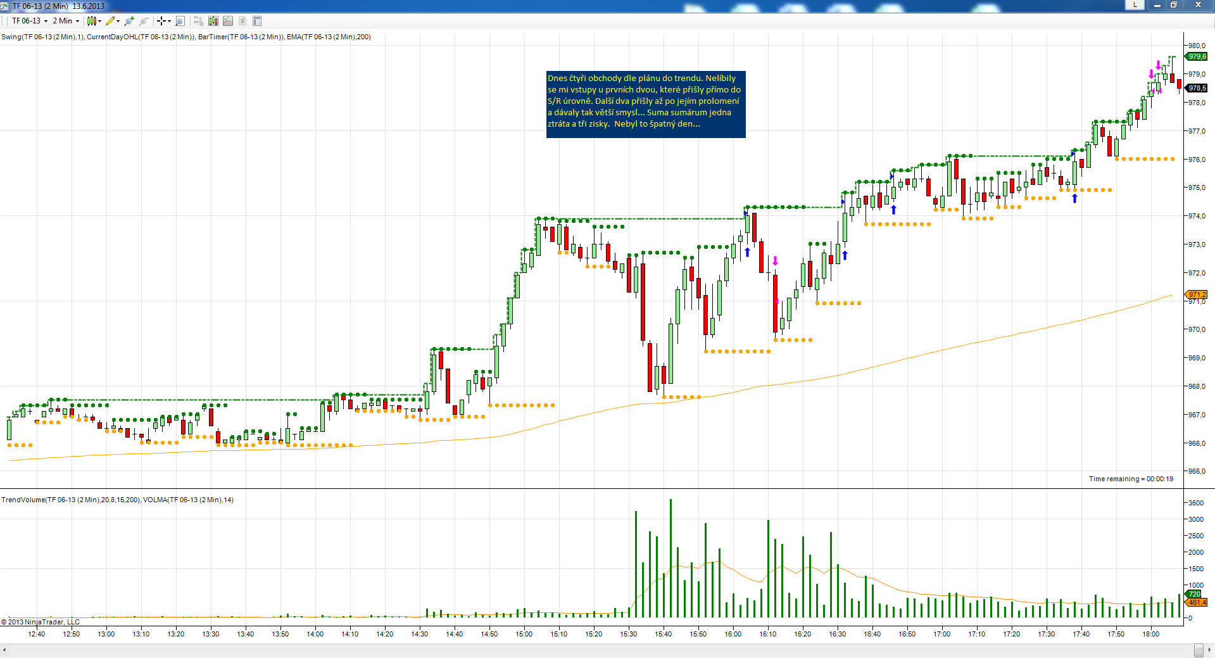
Task: Open the indicators icon
Action: coord(228,21)
